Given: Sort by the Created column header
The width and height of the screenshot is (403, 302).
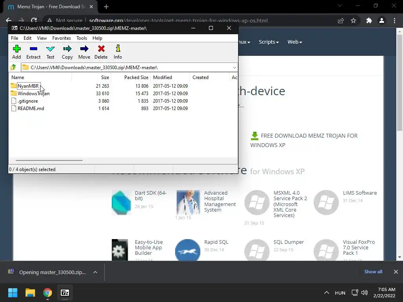Looking at the screenshot, I should (209, 77).
